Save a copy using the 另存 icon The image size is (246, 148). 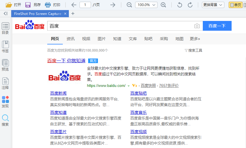coord(28,5)
